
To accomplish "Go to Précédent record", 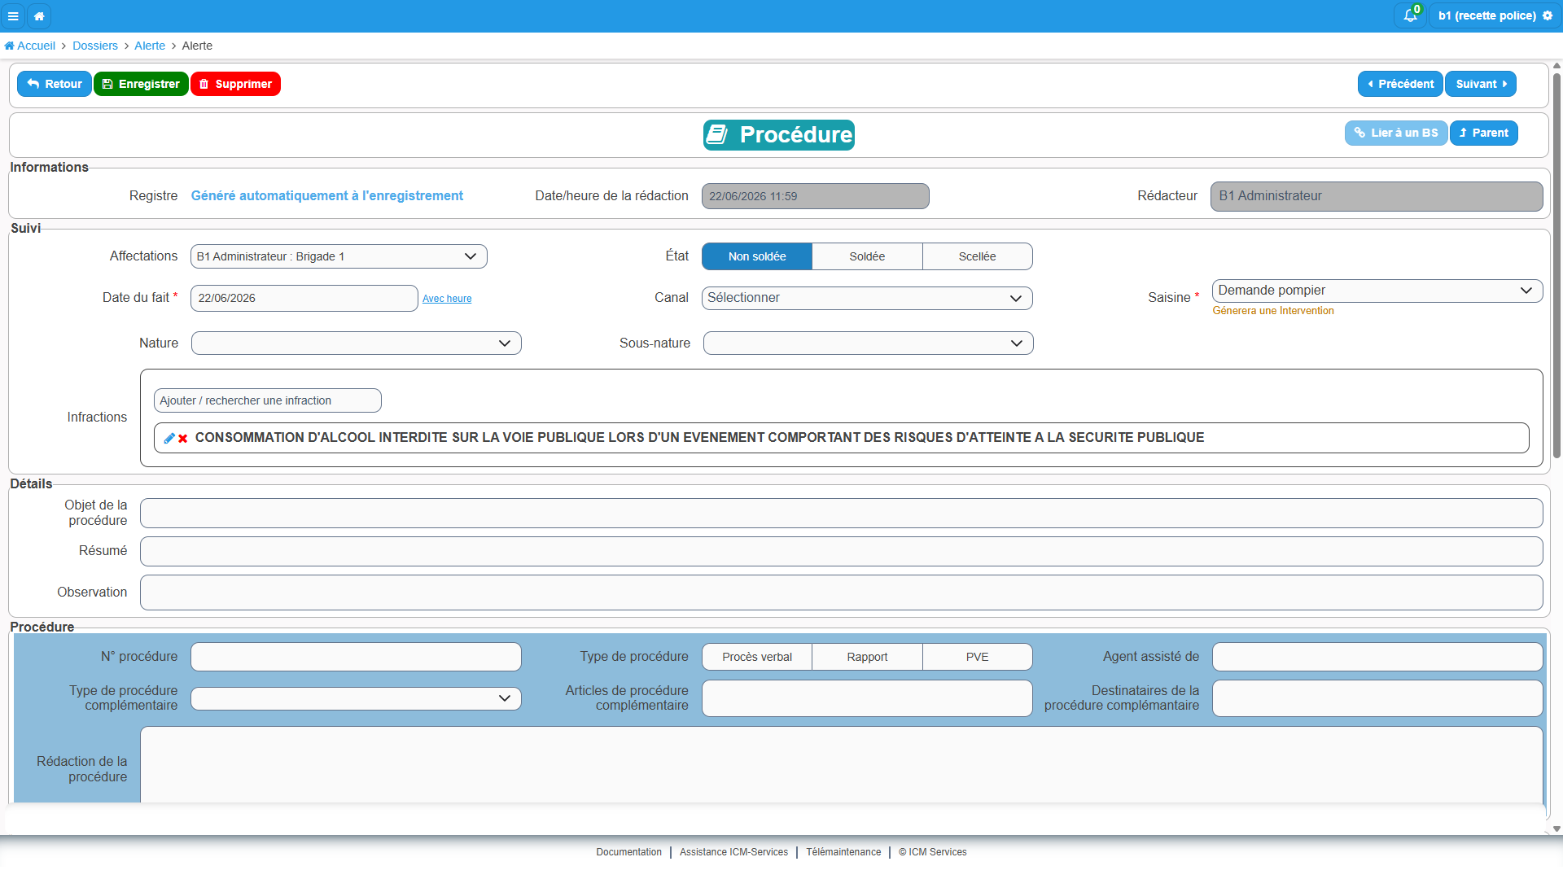I will coord(1400,84).
